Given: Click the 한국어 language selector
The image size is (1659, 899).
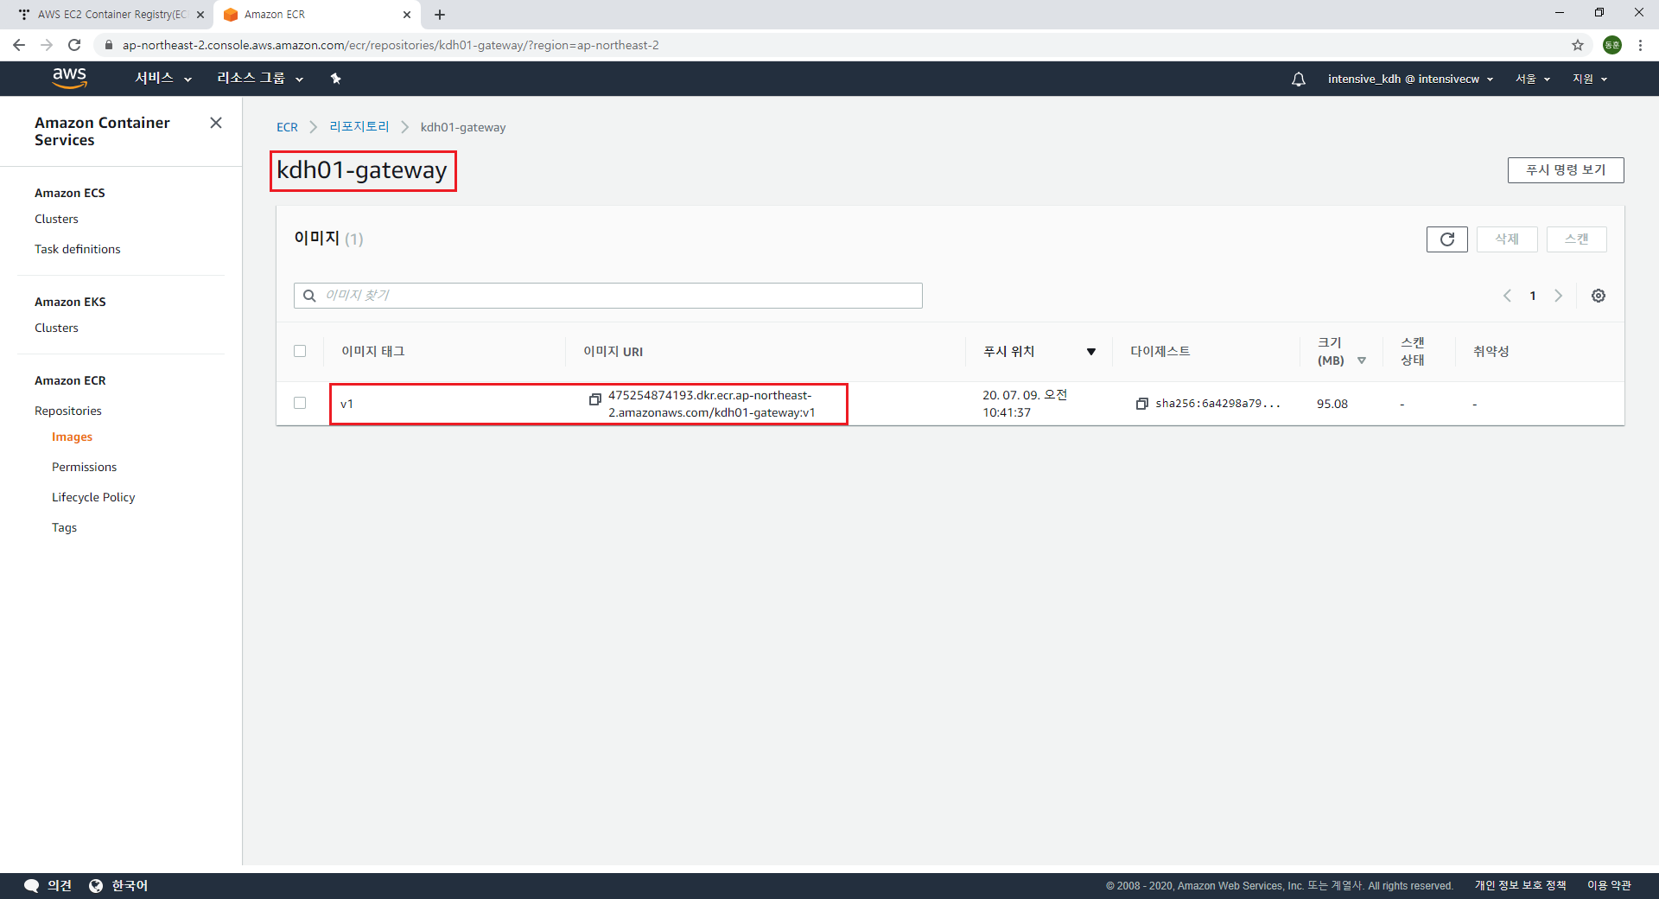Looking at the screenshot, I should click(130, 886).
